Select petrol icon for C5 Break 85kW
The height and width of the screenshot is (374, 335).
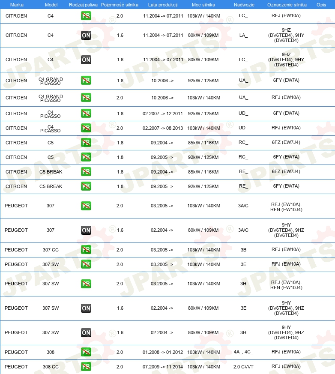(86, 172)
